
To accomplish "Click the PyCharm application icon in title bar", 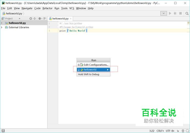I will tap(3, 3).
